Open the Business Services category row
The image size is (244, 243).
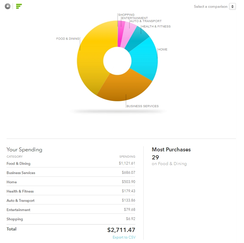tap(71, 173)
